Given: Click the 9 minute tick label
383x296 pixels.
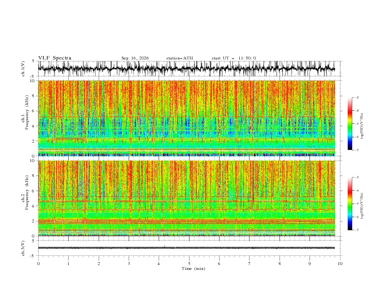Looking at the screenshot, I should click(x=309, y=264).
